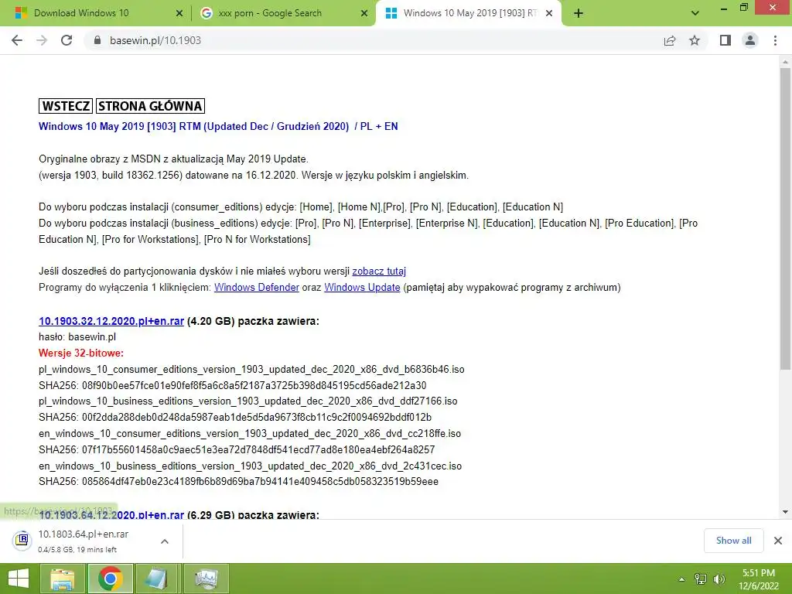This screenshot has height=594, width=792.
Task: View site info via the padlock icon
Action: click(97, 40)
